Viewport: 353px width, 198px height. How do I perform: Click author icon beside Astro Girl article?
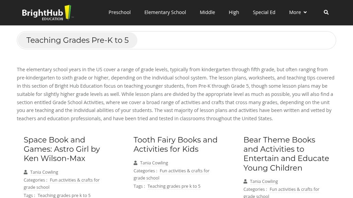coord(26,172)
